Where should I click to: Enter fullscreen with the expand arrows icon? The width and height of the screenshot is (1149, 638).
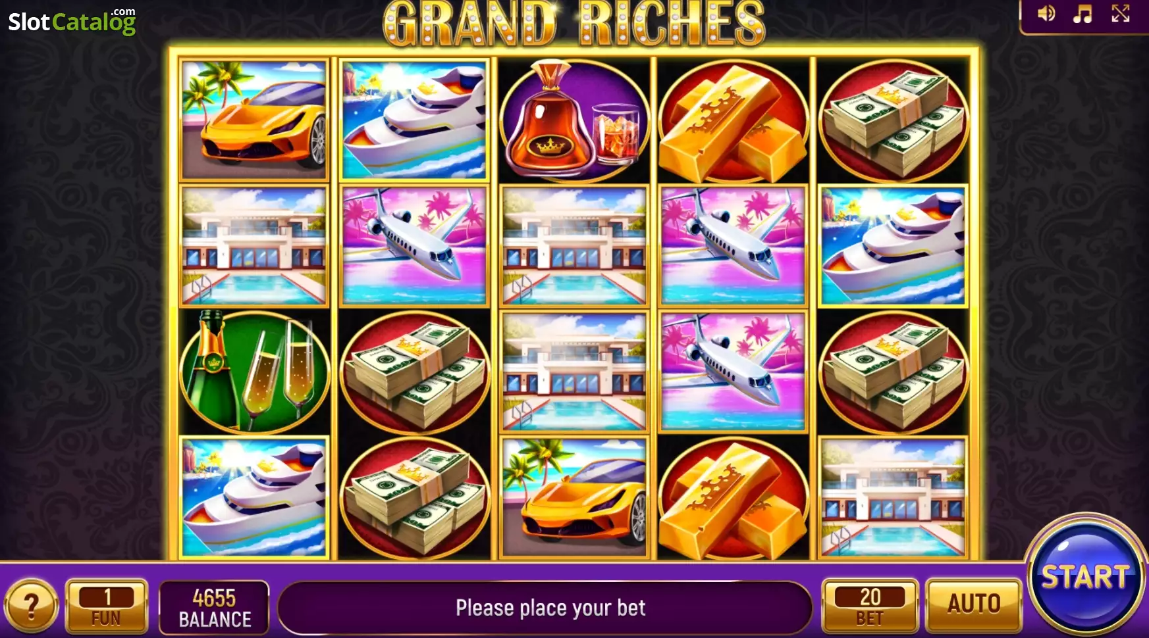click(1121, 14)
